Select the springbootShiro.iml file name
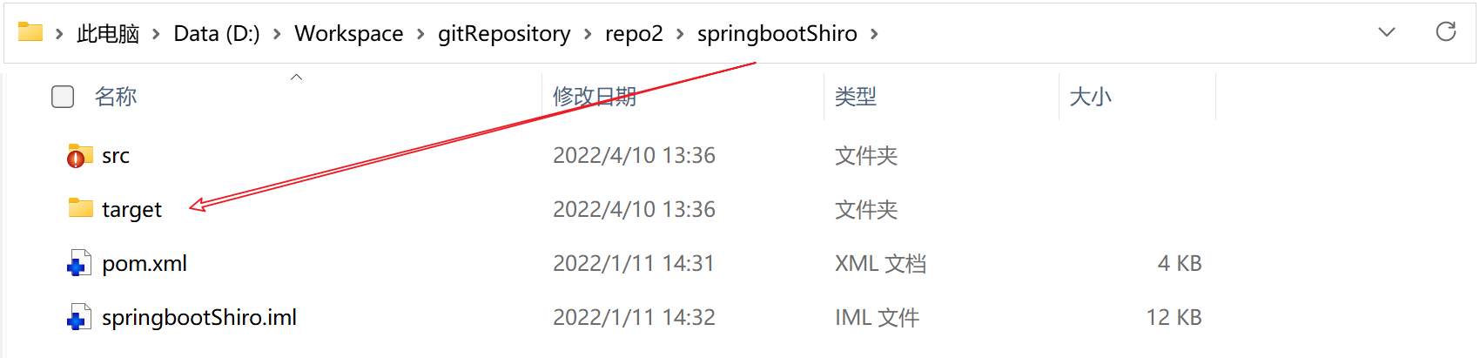This screenshot has width=1480, height=358. (199, 317)
